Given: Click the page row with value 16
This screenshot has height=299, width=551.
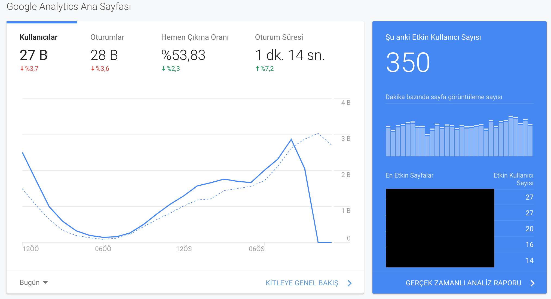Looking at the screenshot, I should [x=460, y=245].
